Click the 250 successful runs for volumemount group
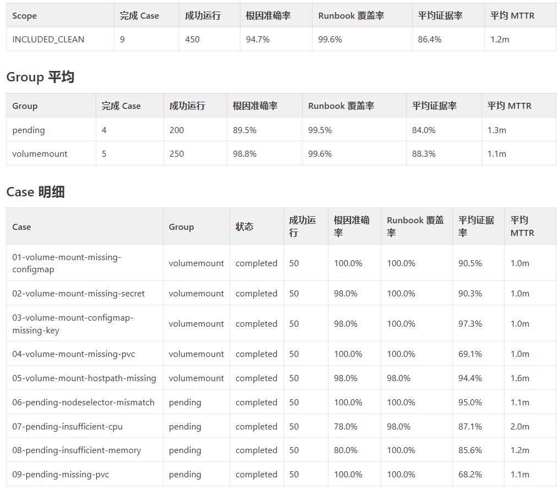The image size is (558, 490). point(177,154)
